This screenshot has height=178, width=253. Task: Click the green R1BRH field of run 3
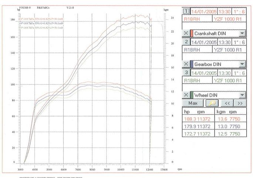197,80
